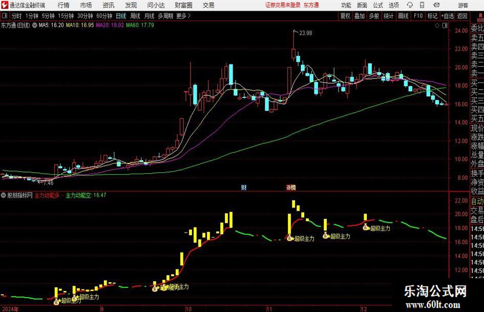
Task: Expand 股朋指标网 sub-indicator dropdown
Action: click(x=4, y=195)
